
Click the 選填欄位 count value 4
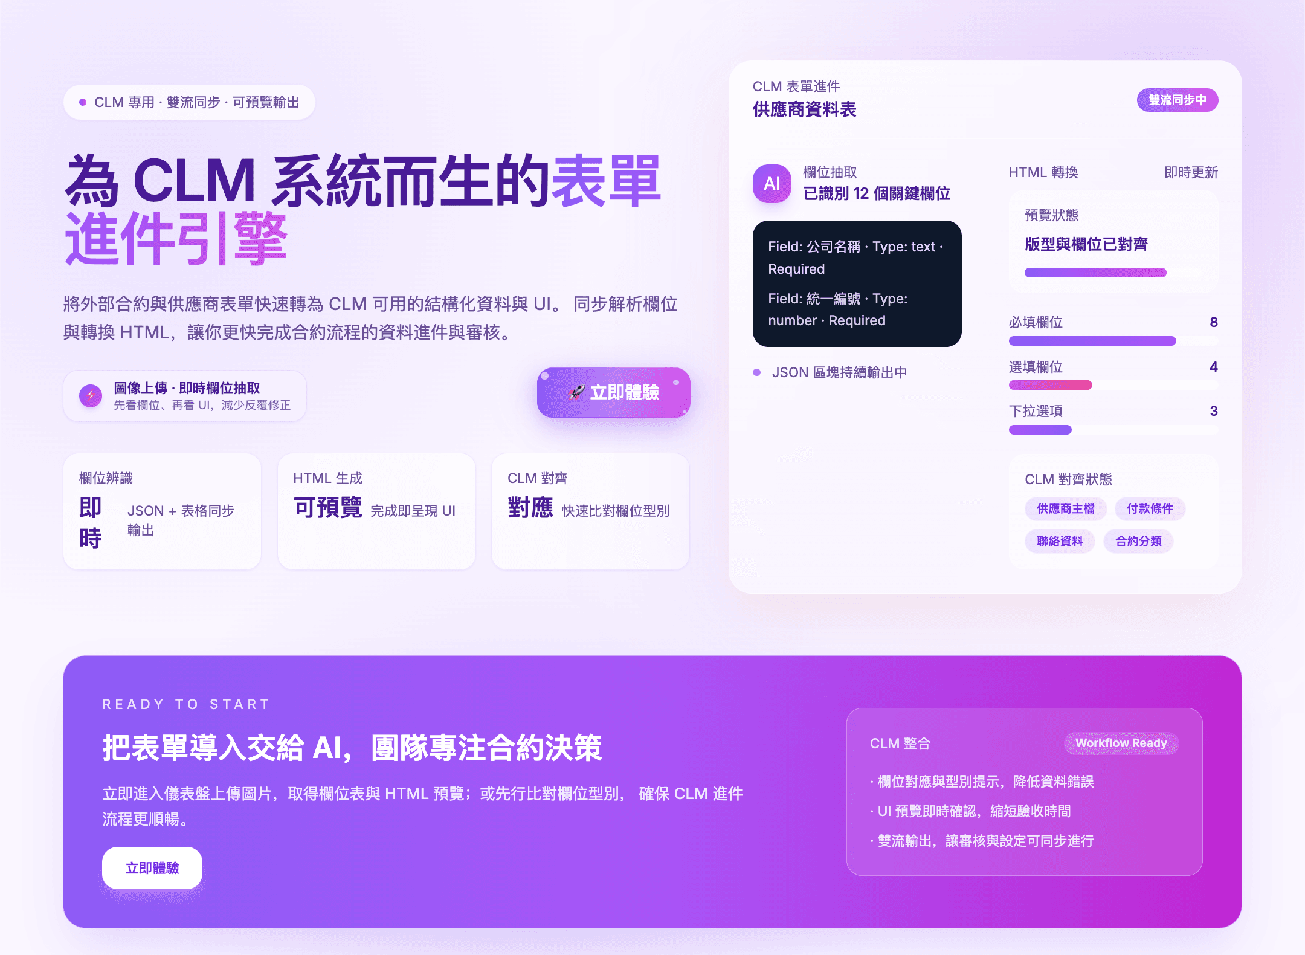click(x=1214, y=367)
